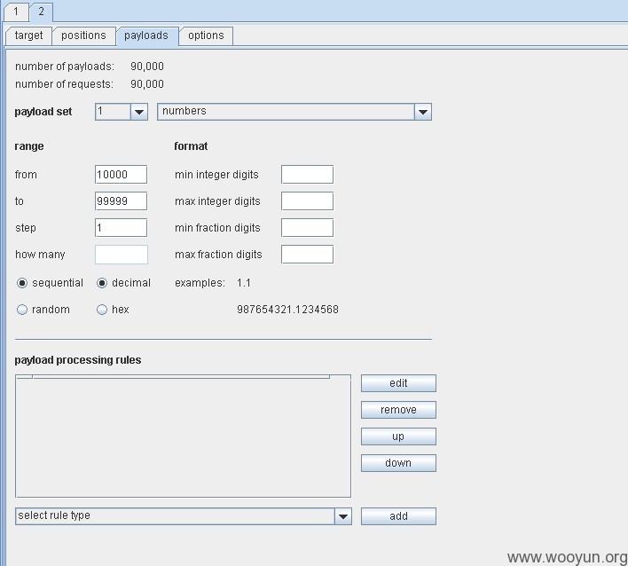628x566 pixels.
Task: Click the edit rule button
Action: (398, 383)
